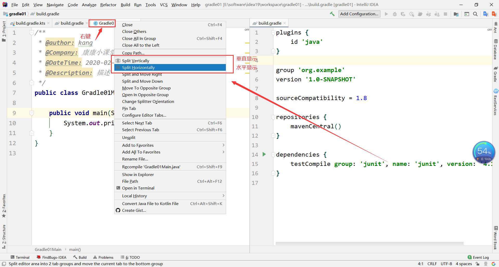Open the CRLF line separator dropdown
499x267 pixels.
pyautogui.click(x=432, y=264)
